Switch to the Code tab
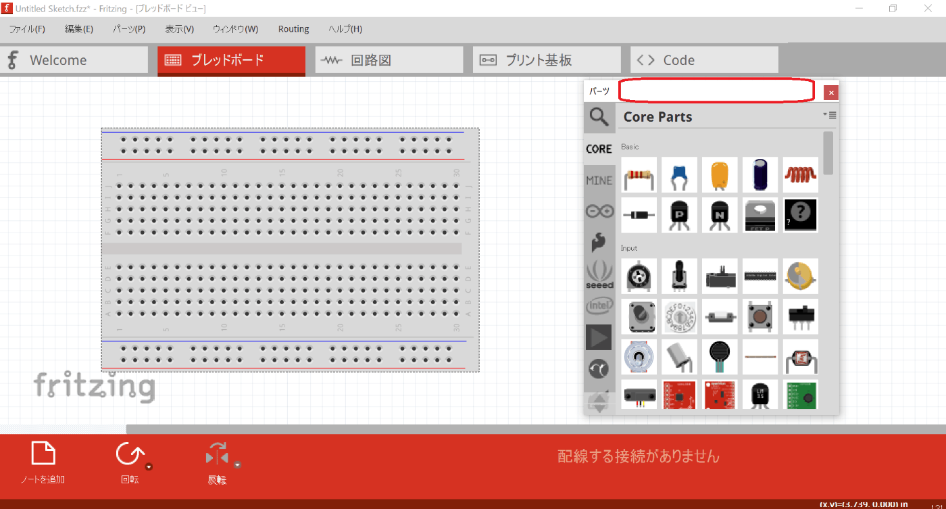 coord(704,60)
